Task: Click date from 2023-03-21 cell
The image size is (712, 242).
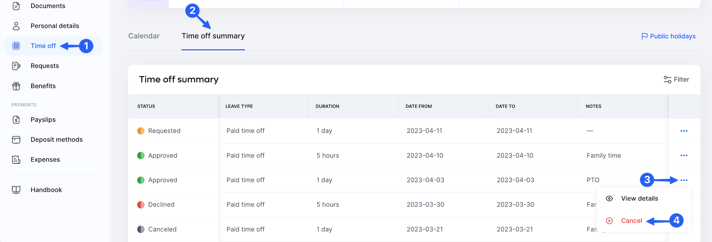Action: [424, 229]
